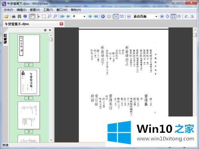Open page 1 thumbnail

pyautogui.click(x=29, y=48)
